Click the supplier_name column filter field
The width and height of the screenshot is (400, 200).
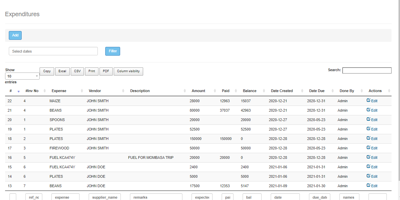pos(105,197)
